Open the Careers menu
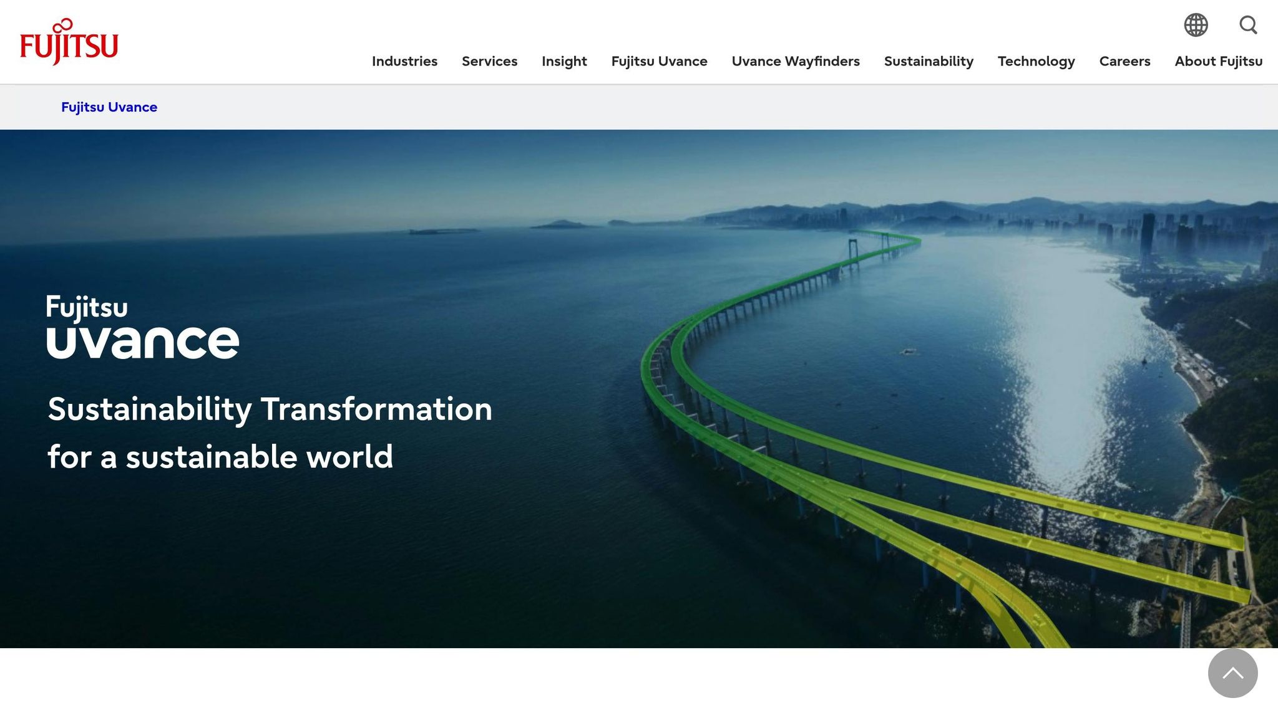1278x718 pixels. (1124, 61)
